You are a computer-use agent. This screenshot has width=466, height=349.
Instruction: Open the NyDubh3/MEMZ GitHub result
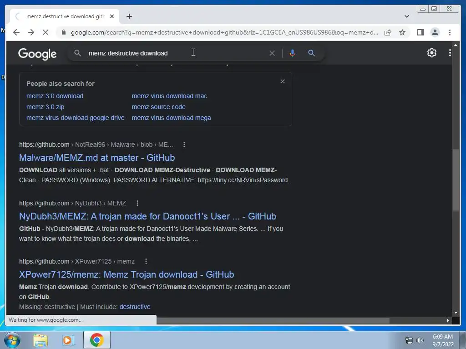148,216
